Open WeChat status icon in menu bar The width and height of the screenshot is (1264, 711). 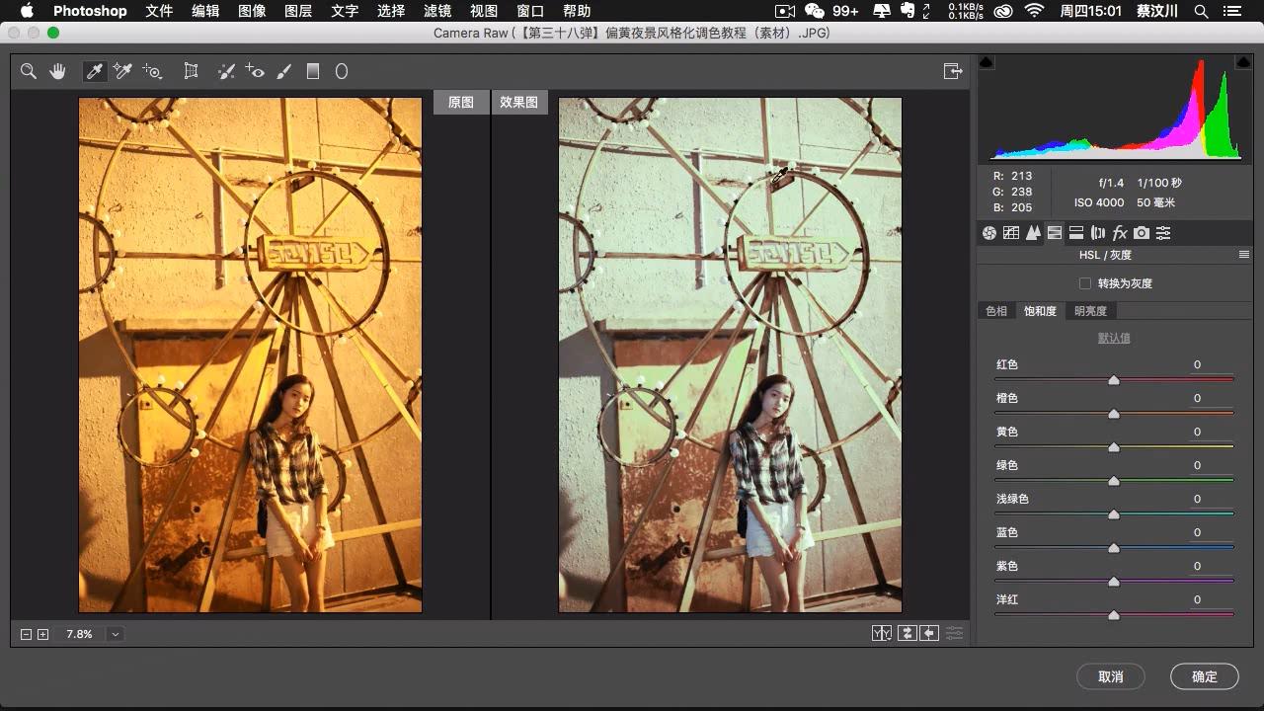(815, 11)
